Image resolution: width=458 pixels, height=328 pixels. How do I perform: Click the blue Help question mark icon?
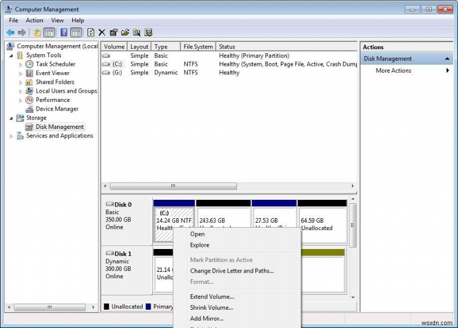point(64,33)
